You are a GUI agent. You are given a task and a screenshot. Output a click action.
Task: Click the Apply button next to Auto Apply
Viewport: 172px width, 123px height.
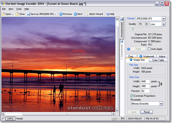(138, 49)
